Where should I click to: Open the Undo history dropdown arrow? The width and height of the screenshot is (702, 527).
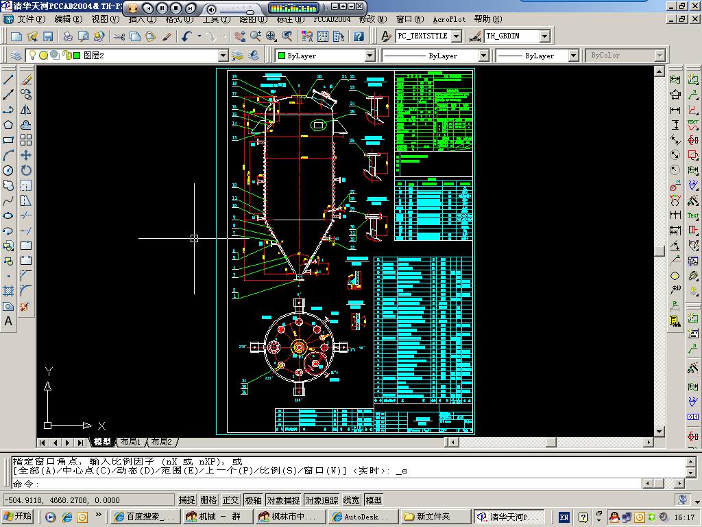pyautogui.click(x=199, y=36)
